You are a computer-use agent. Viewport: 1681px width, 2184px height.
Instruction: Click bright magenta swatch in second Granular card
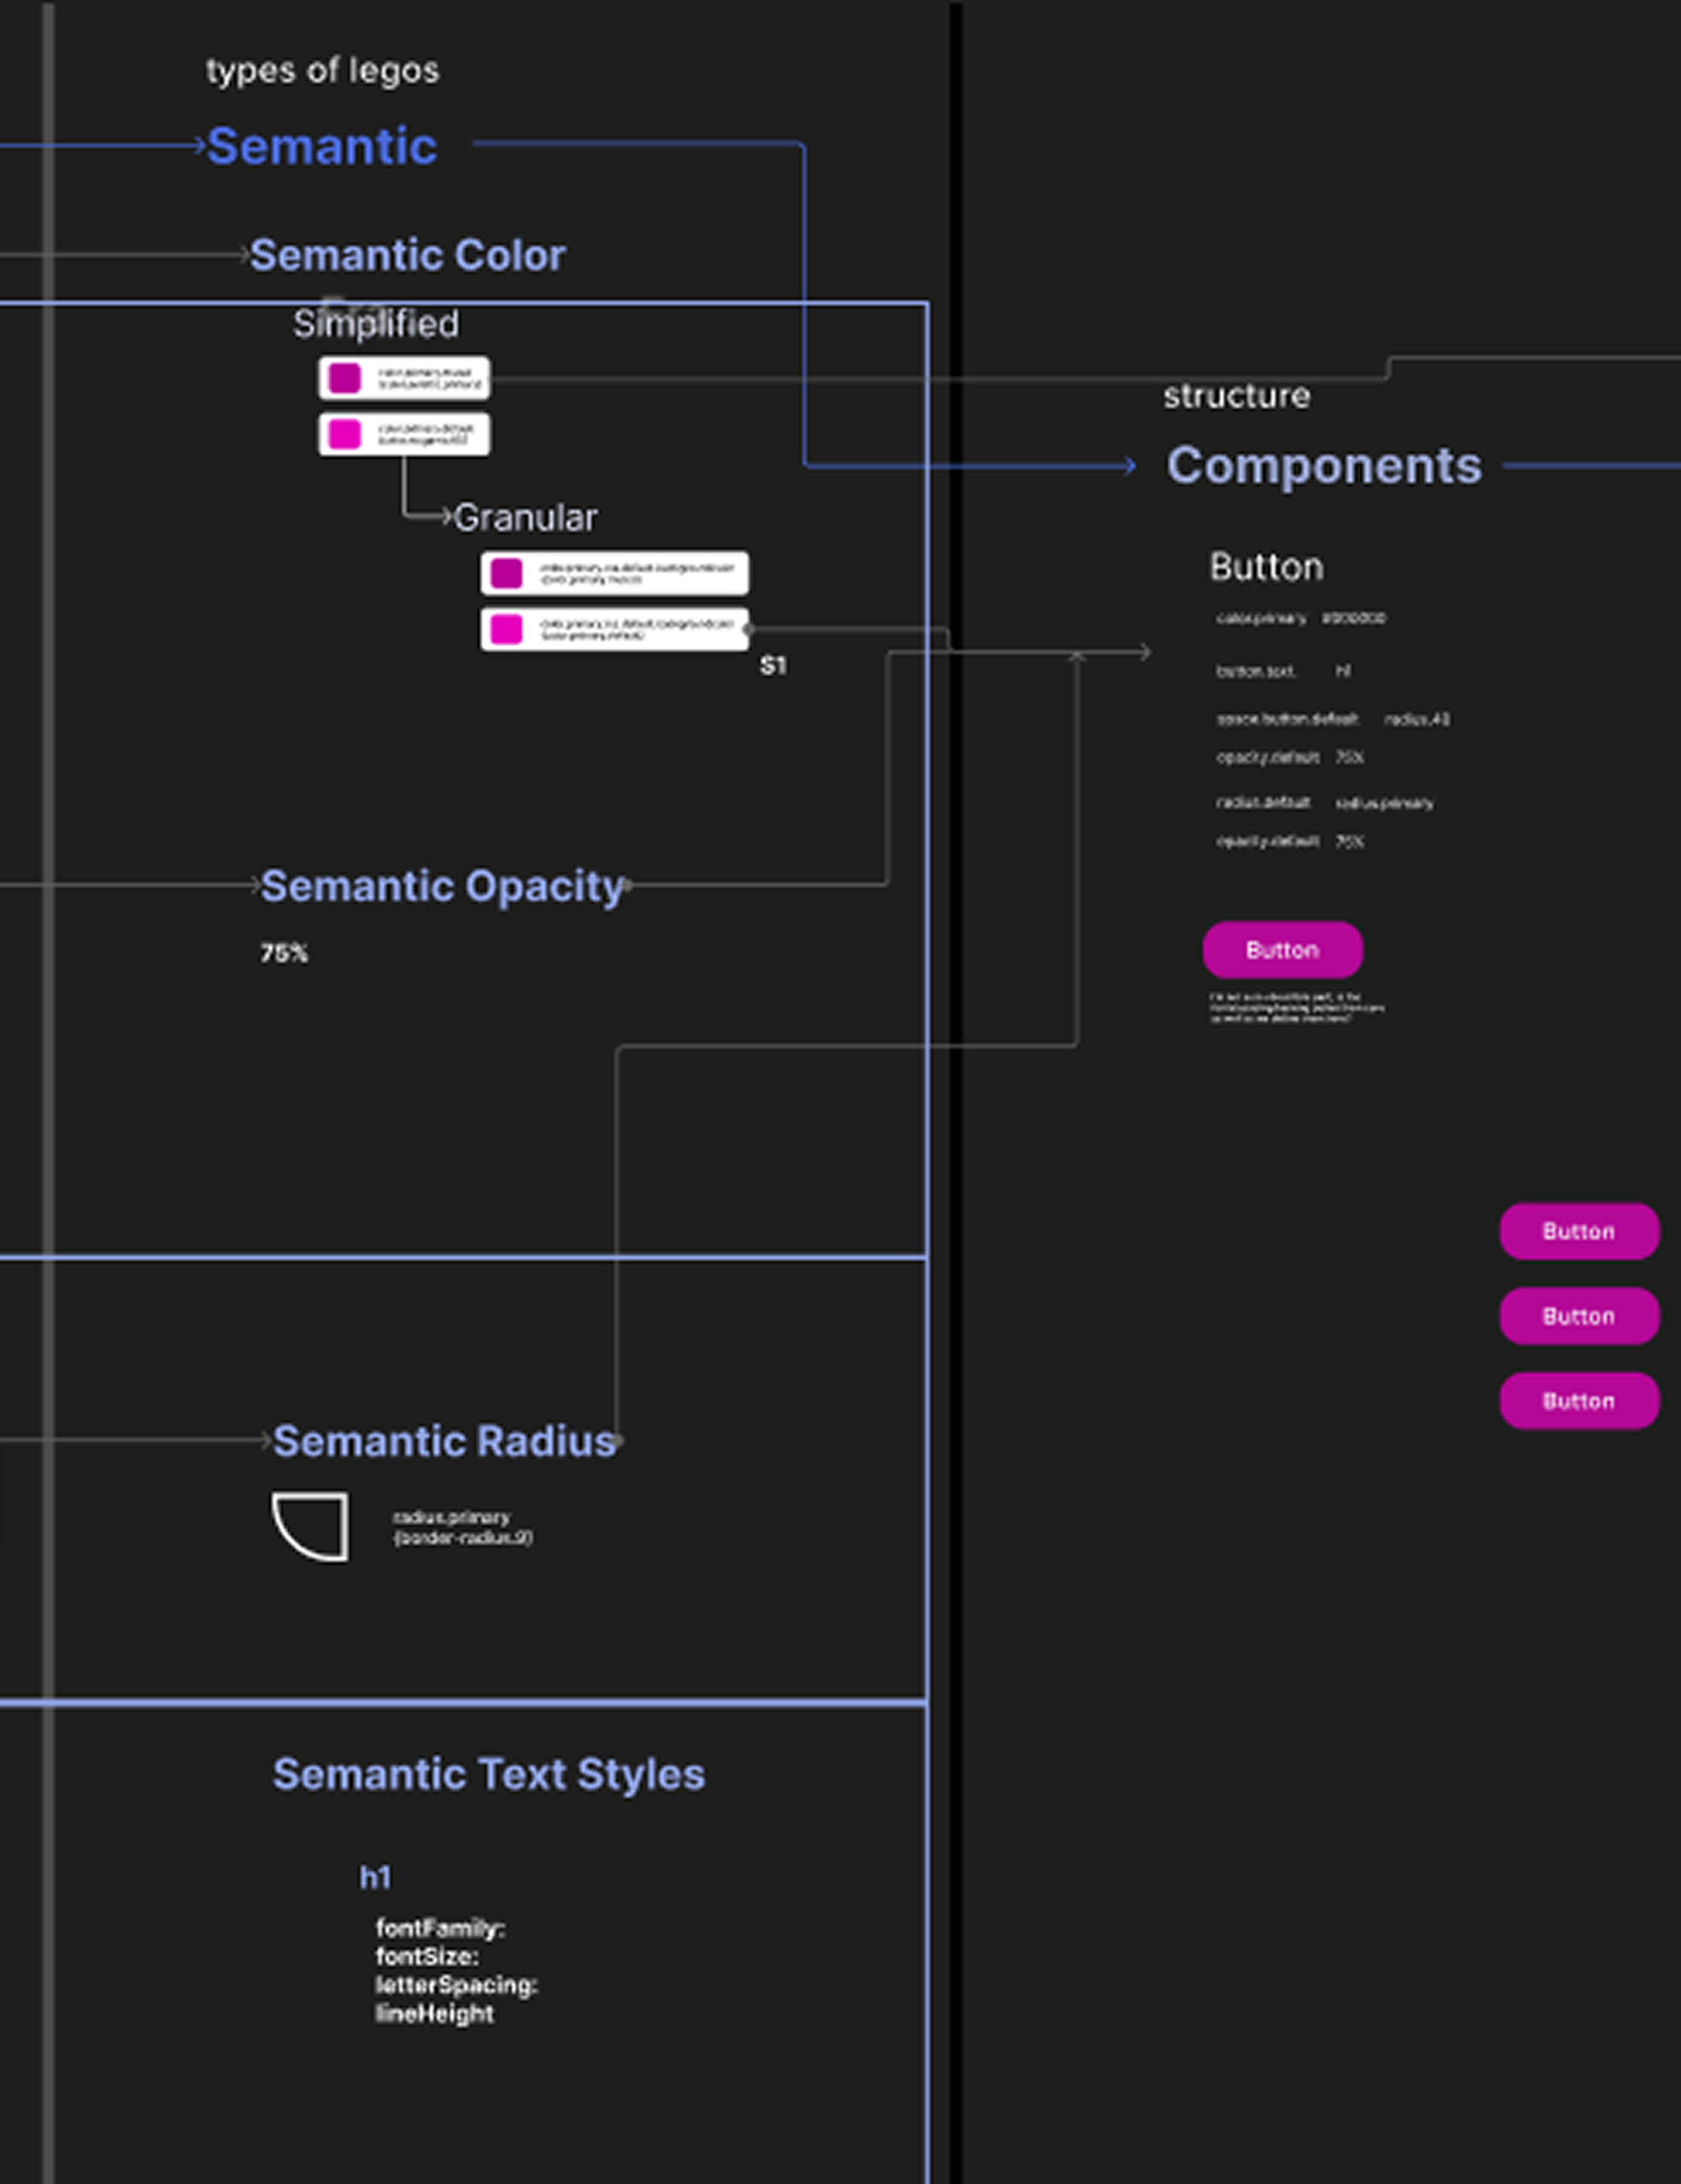pos(507,630)
